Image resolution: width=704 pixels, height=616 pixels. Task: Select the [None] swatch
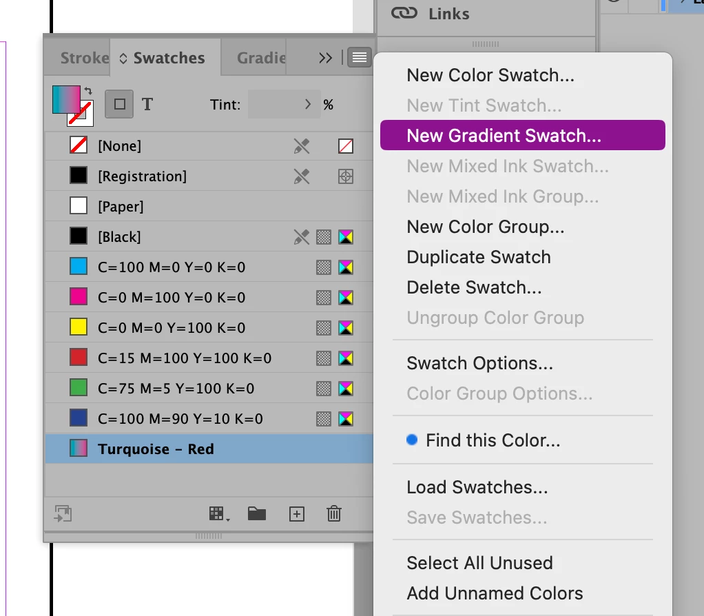209,146
